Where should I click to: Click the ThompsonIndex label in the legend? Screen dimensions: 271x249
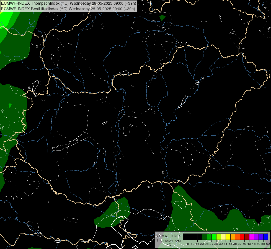pos(169,240)
